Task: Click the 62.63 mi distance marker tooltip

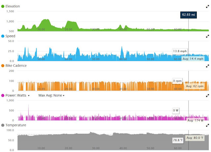Action: click(x=188, y=15)
